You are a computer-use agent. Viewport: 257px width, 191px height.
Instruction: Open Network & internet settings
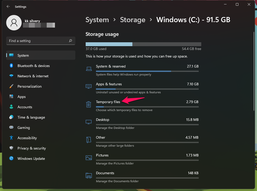click(x=41, y=76)
